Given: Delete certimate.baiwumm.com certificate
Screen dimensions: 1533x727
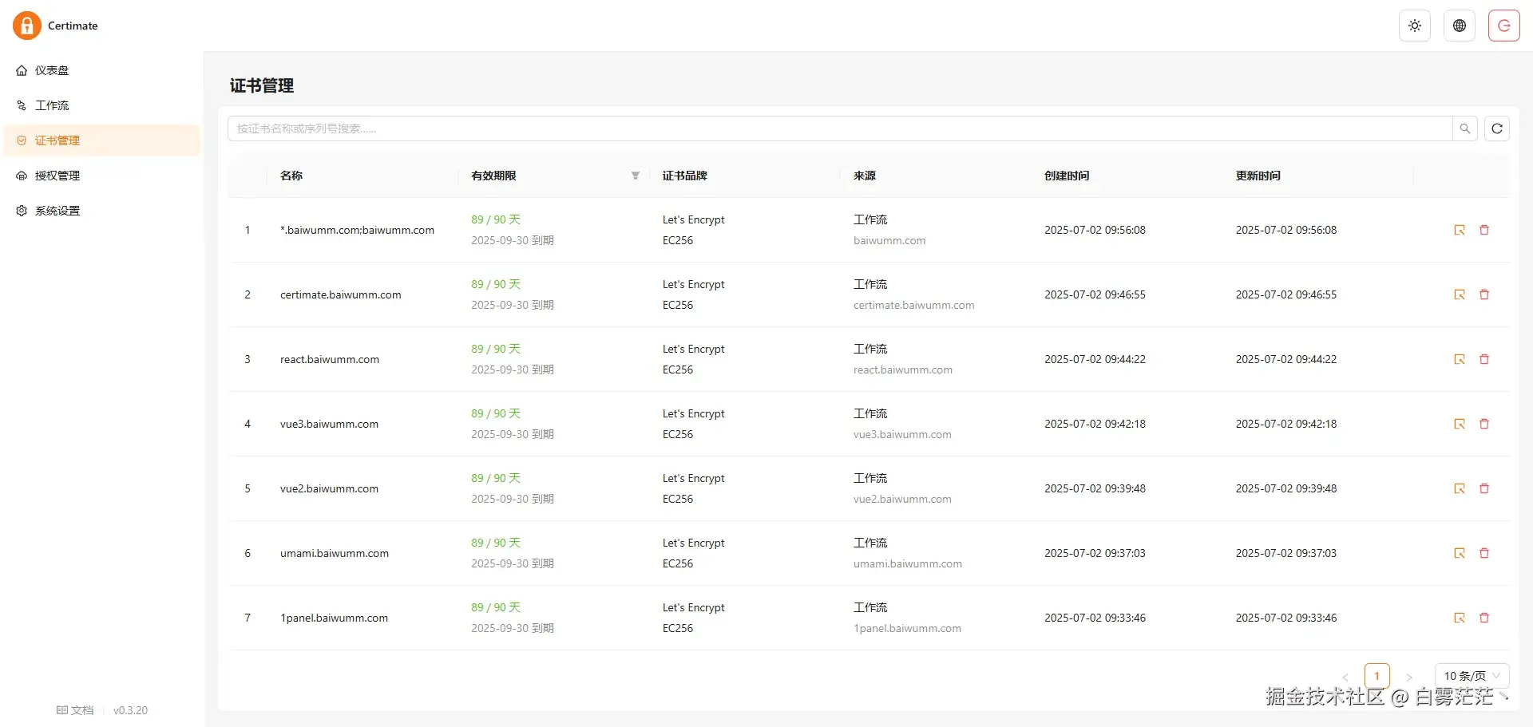Looking at the screenshot, I should (1484, 294).
